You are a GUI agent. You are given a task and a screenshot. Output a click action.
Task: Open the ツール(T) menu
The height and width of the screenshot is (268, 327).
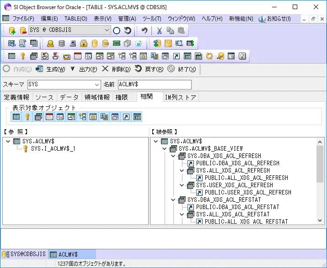[x=151, y=19]
